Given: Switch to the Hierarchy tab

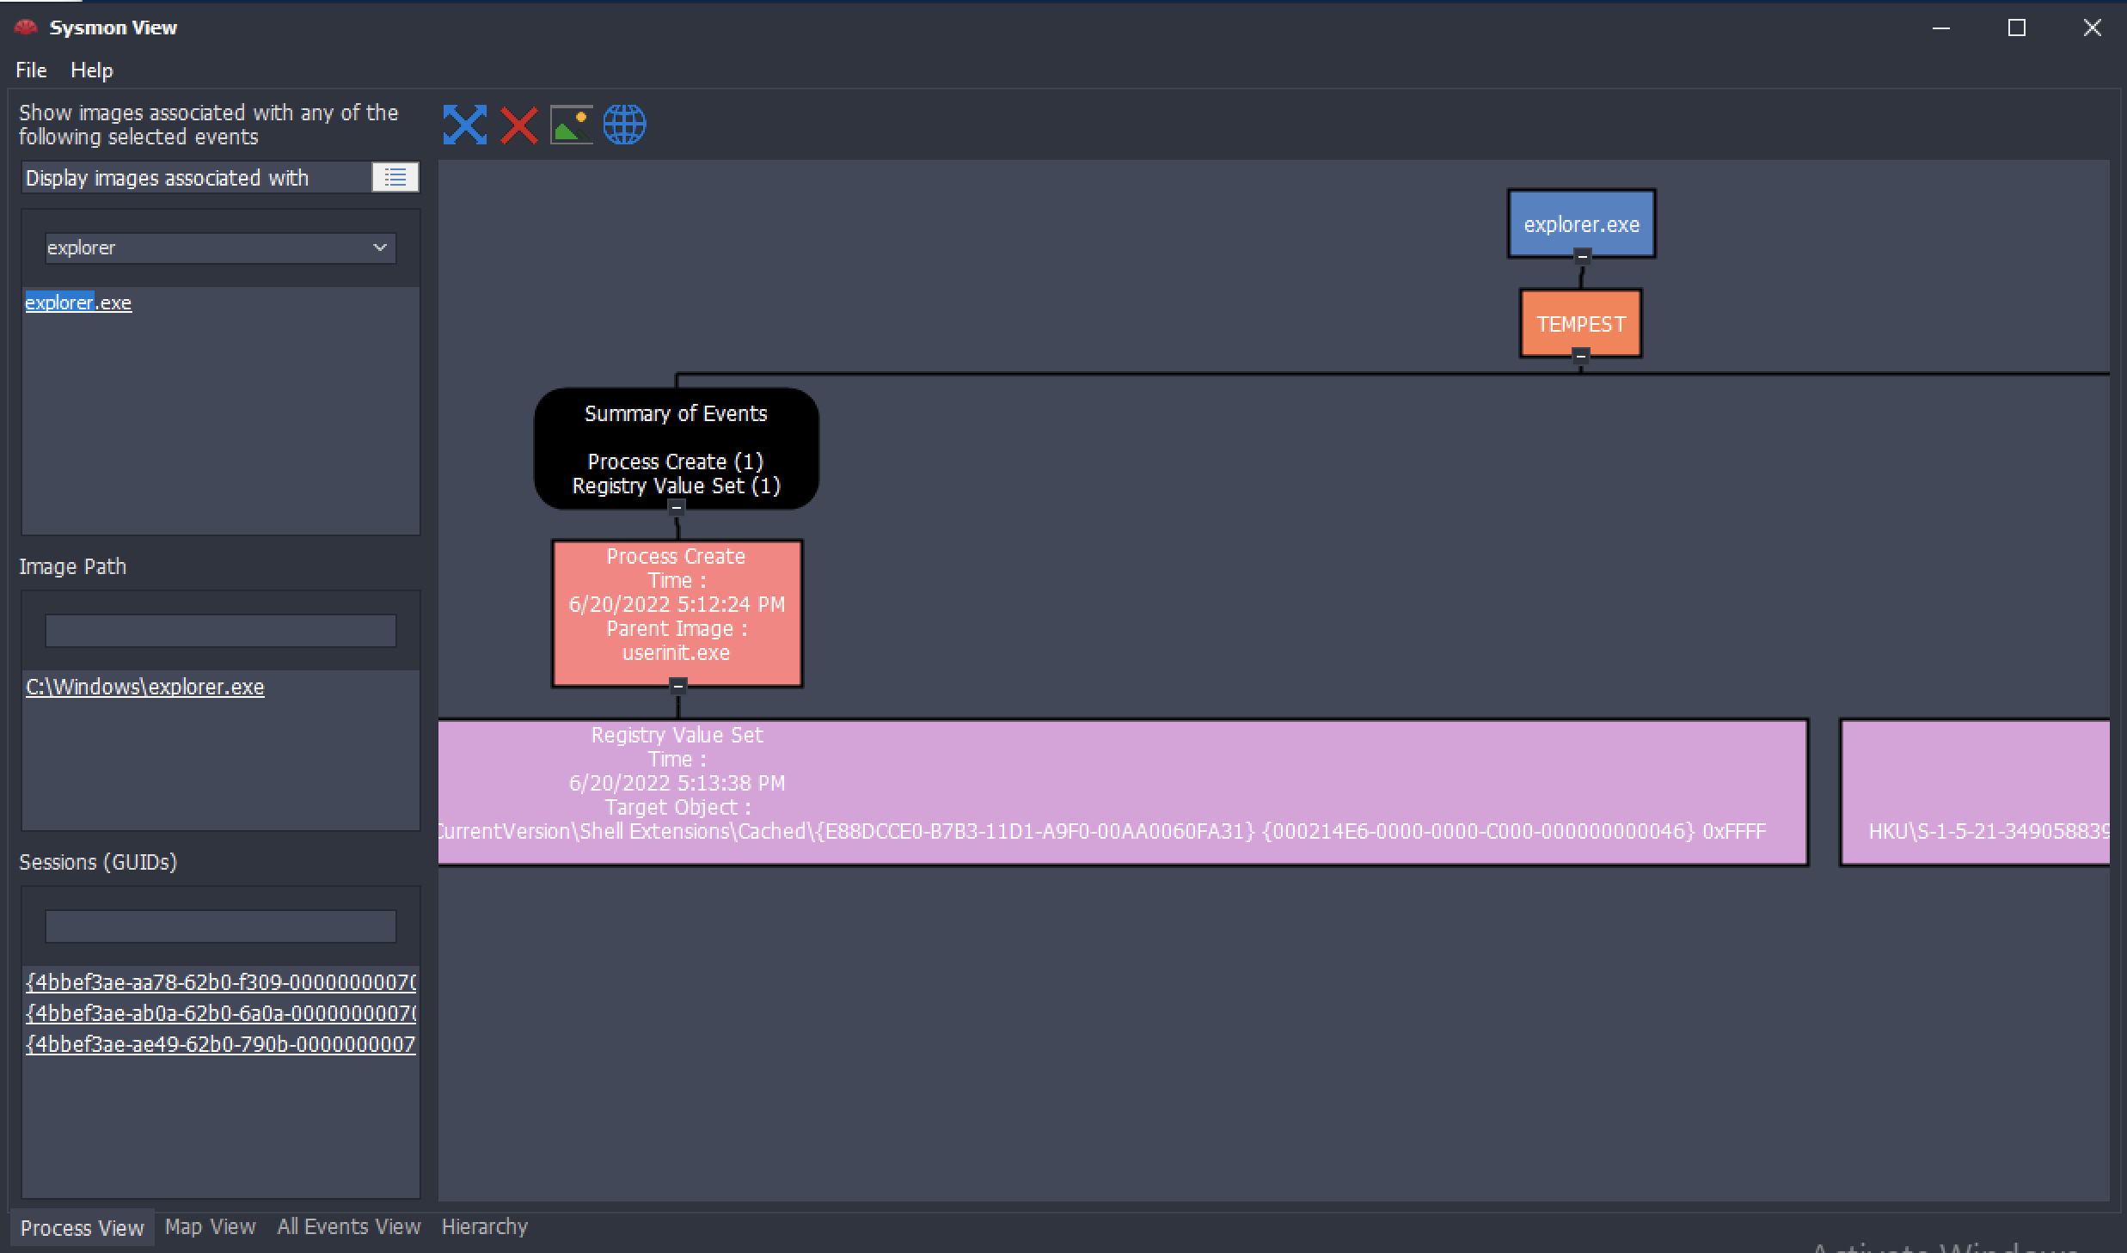Looking at the screenshot, I should (484, 1226).
